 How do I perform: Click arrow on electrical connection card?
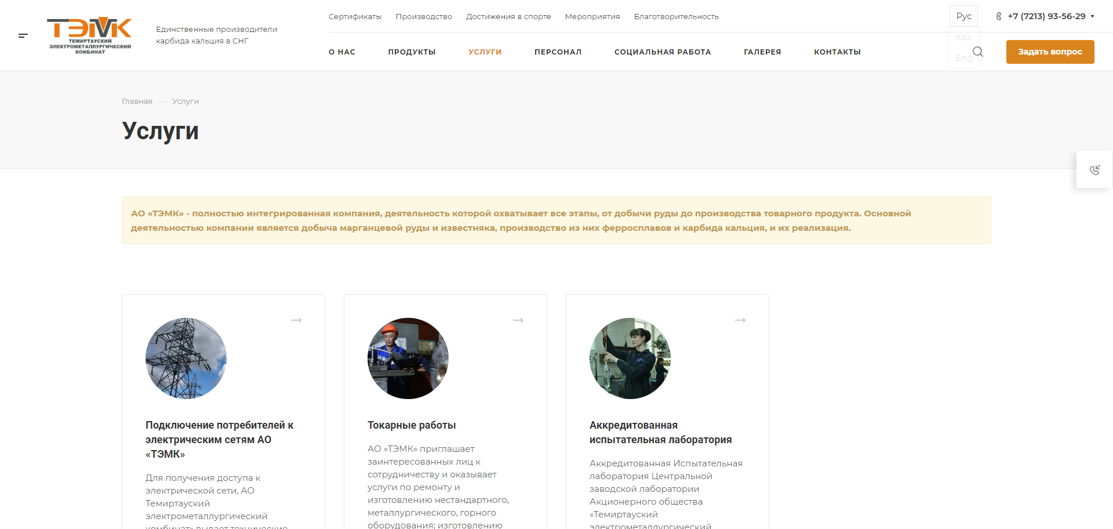tap(296, 320)
